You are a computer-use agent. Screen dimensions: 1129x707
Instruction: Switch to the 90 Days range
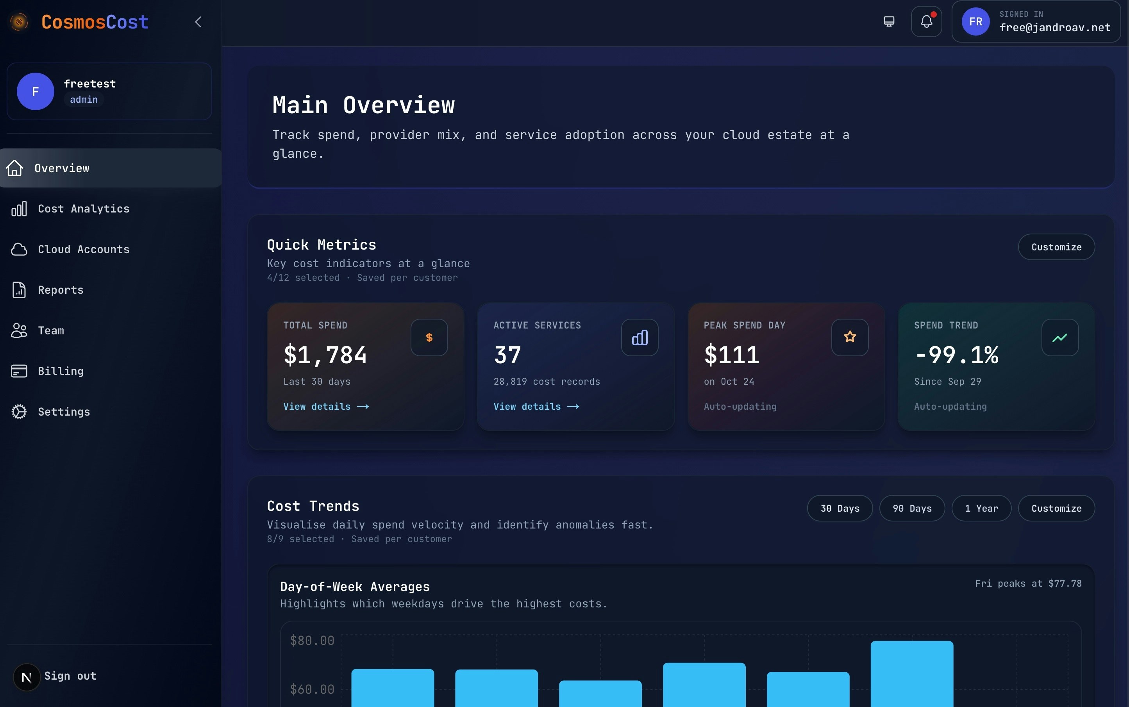click(911, 508)
